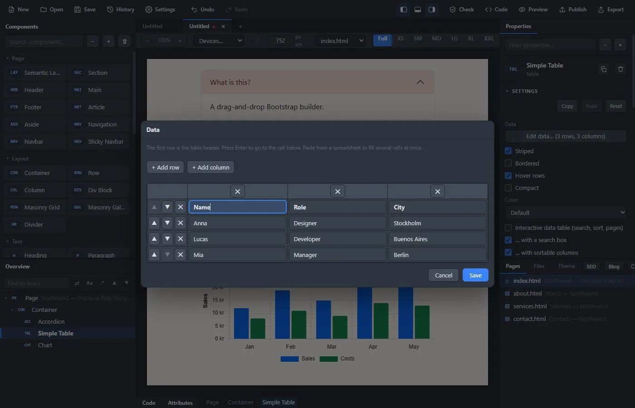The image size is (635, 408).
Task: Duplicate the Simple Table component
Action: 603,69
